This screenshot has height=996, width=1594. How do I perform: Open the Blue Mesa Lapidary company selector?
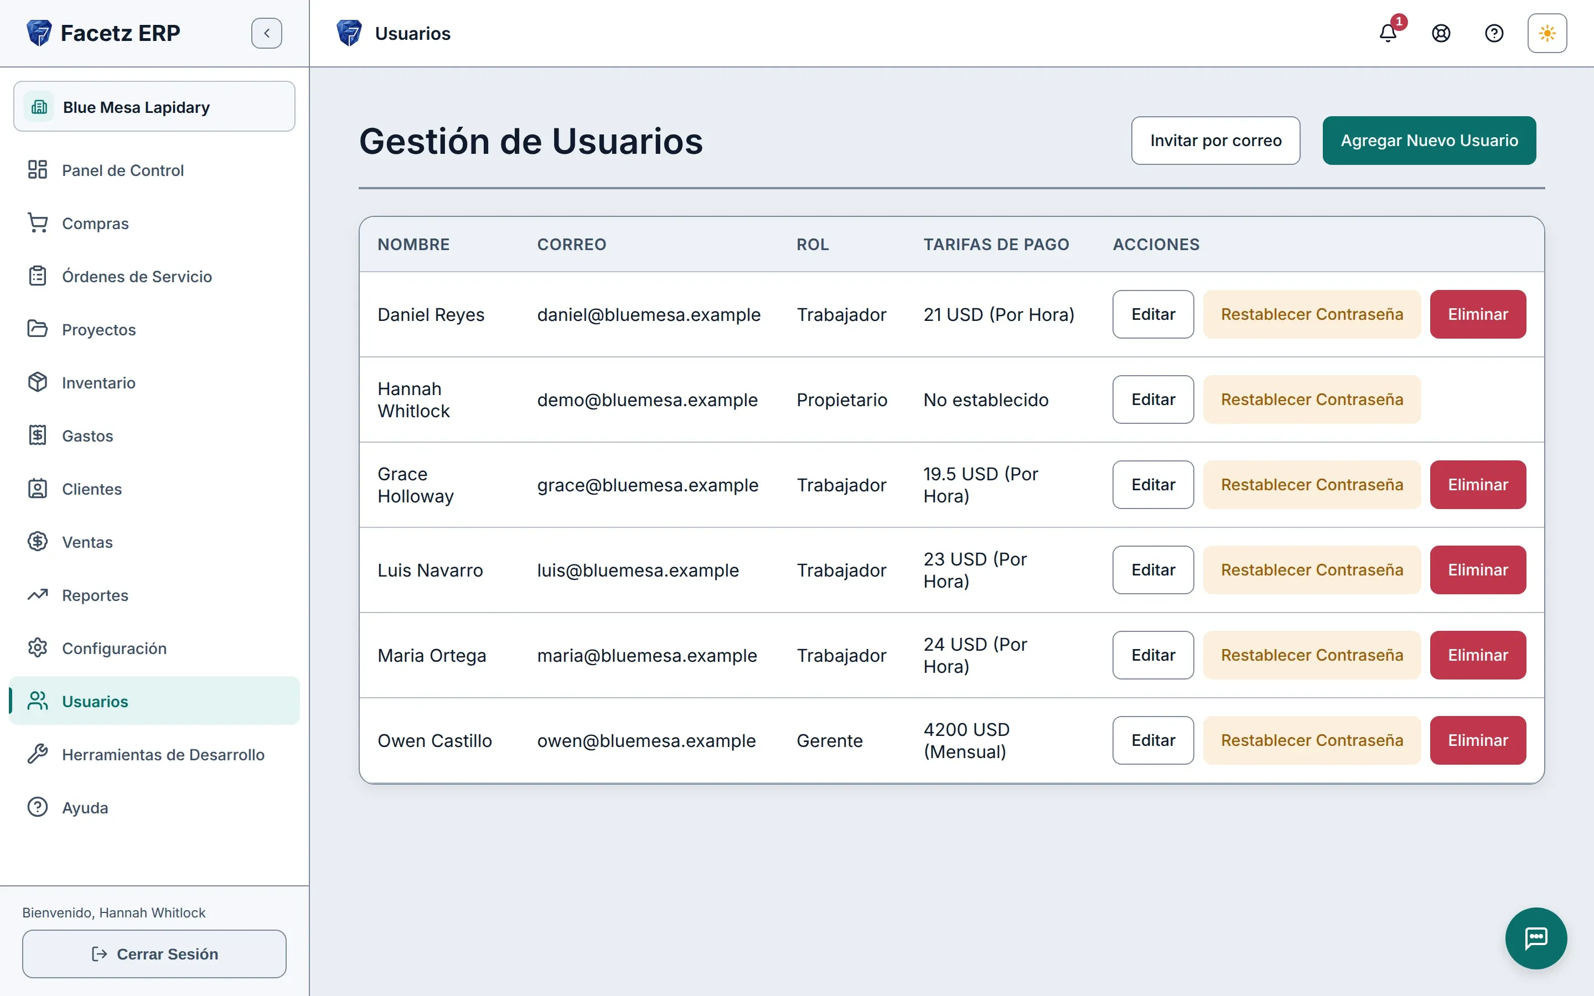click(154, 107)
